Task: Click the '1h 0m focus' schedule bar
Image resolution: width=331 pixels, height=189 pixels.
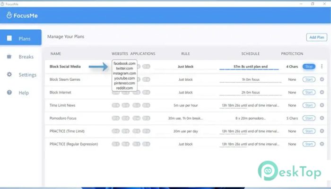Action: (x=250, y=82)
